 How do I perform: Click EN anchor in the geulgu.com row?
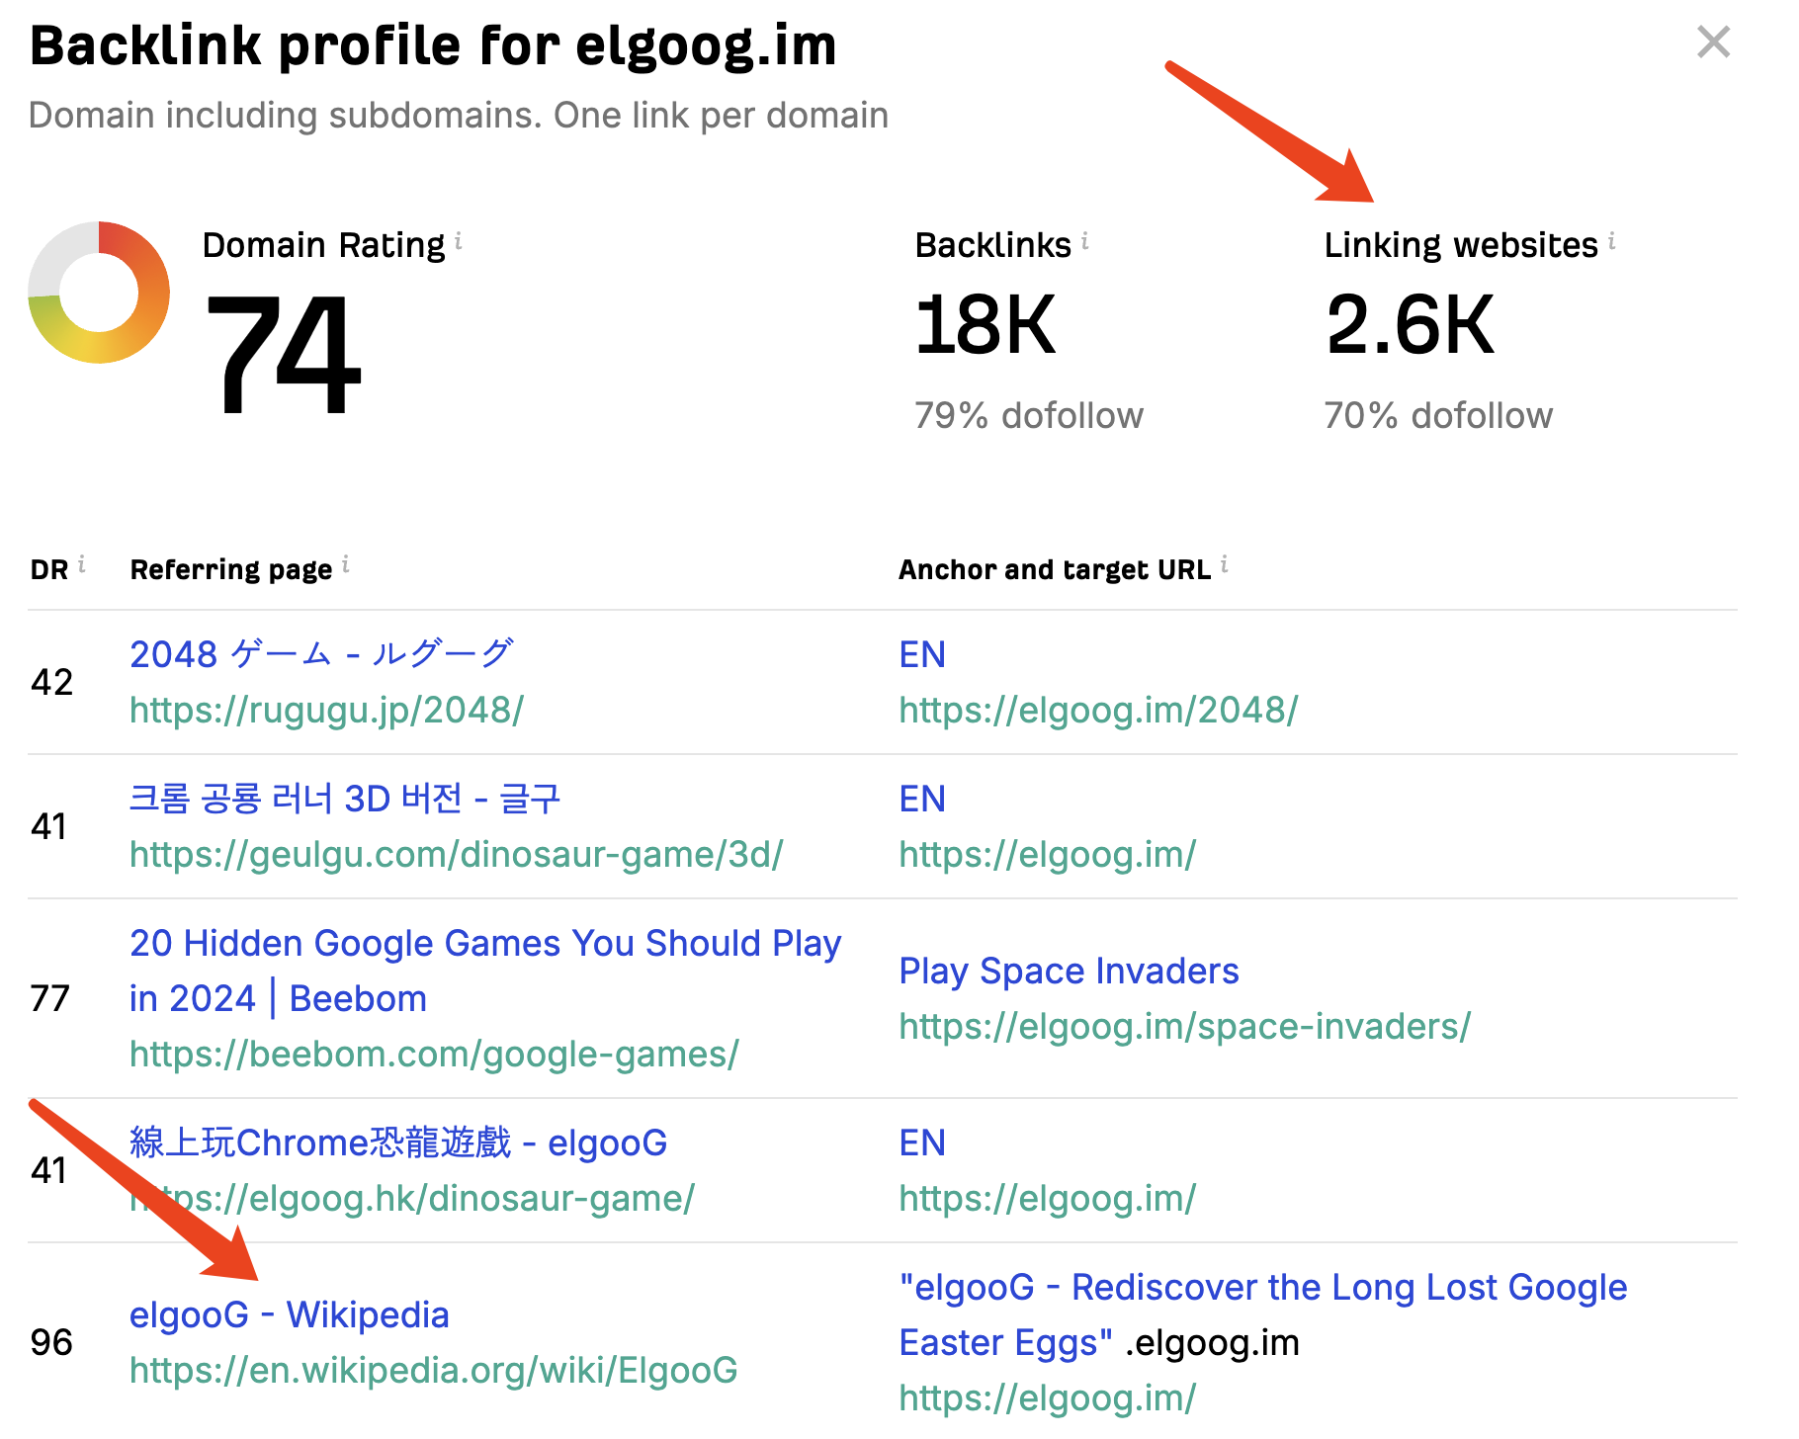click(x=922, y=799)
